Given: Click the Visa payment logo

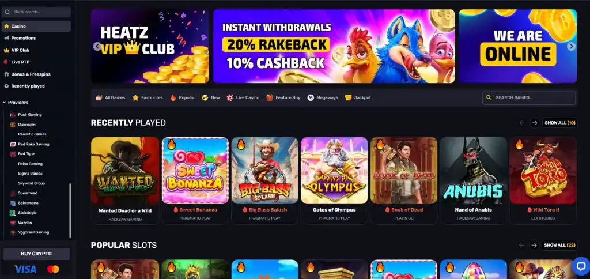Looking at the screenshot, I should [25, 269].
